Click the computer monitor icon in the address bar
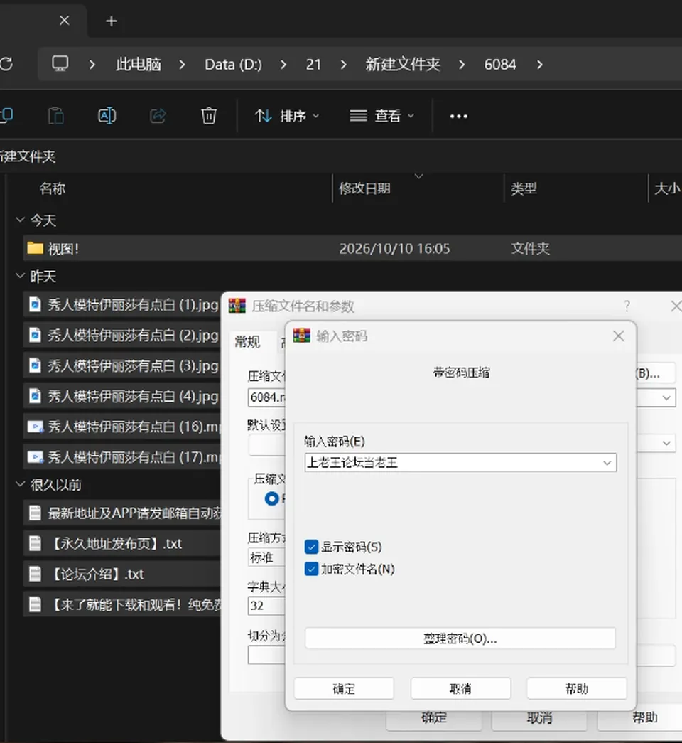682x743 pixels. (60, 63)
